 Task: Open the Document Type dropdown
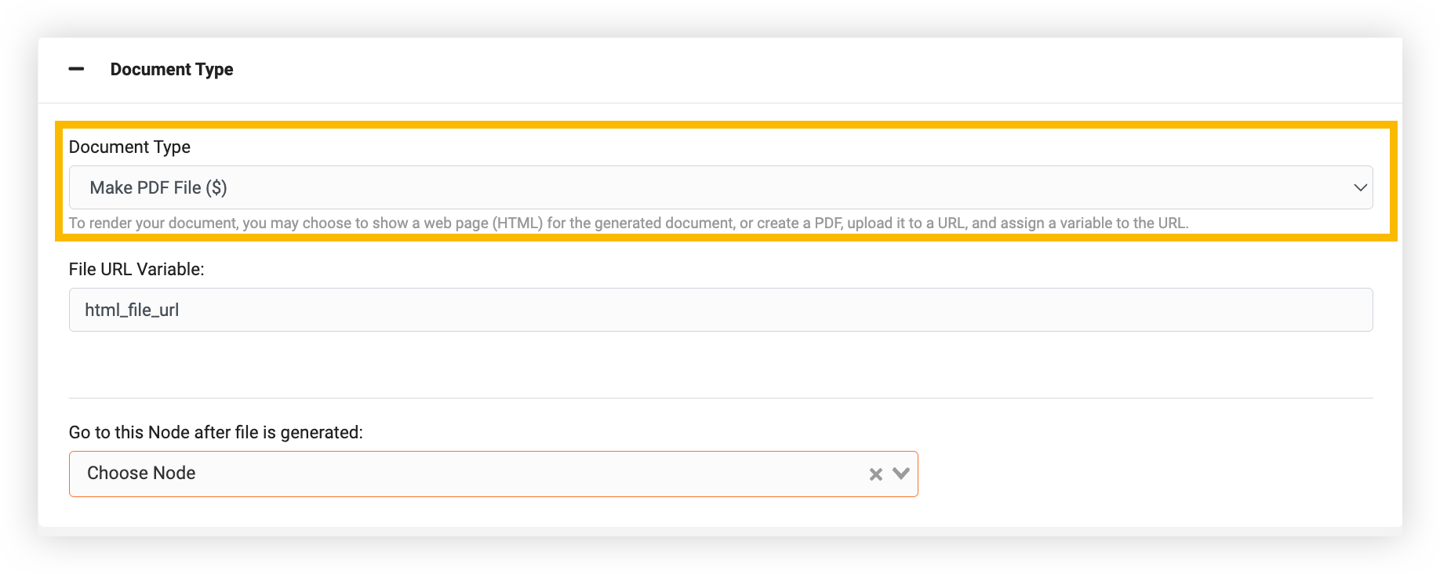pos(721,187)
